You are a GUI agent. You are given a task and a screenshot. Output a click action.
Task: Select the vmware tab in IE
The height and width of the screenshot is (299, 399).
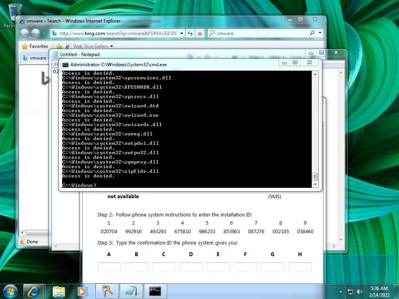pyautogui.click(x=35, y=58)
